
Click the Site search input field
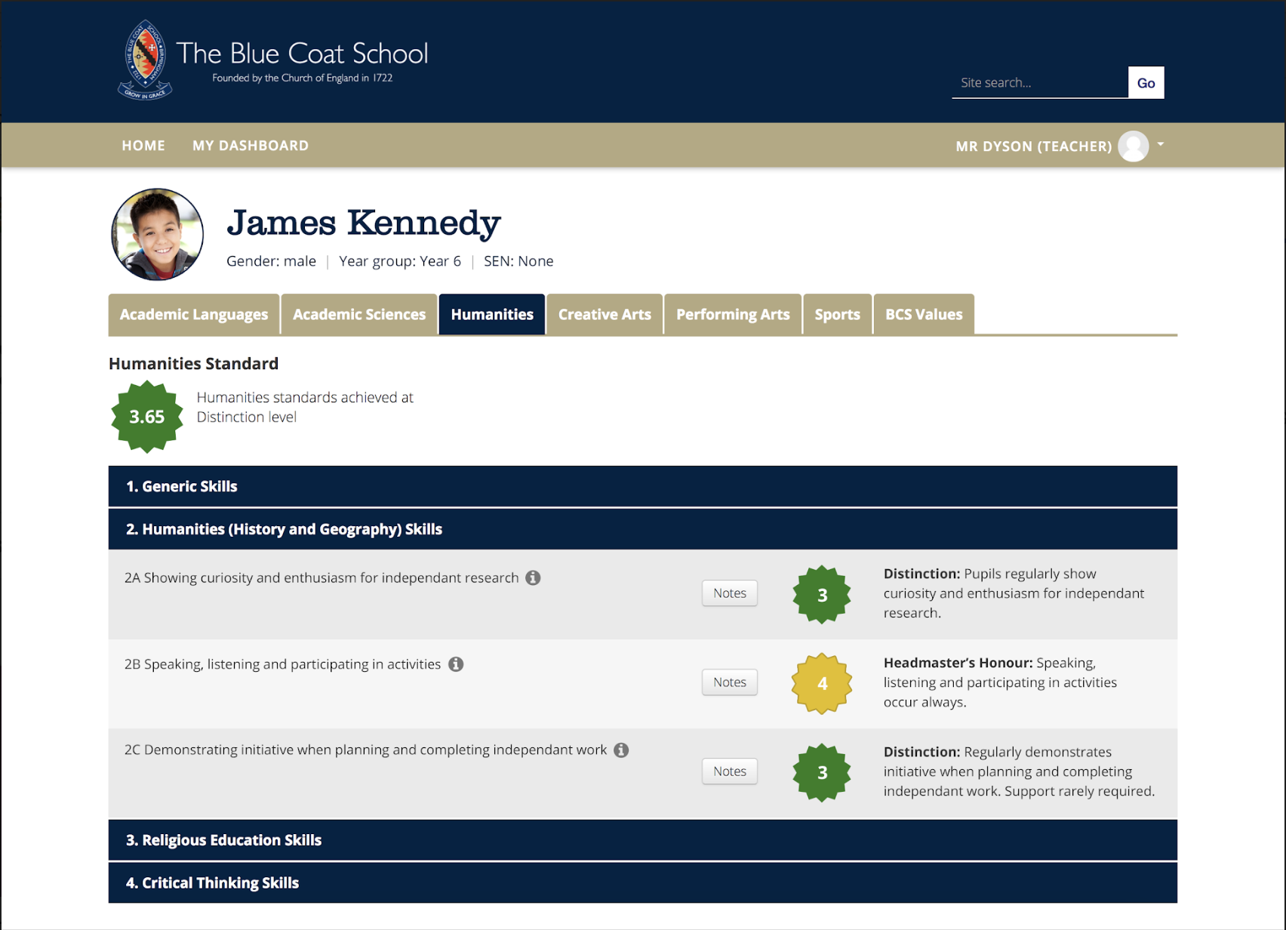click(1038, 83)
